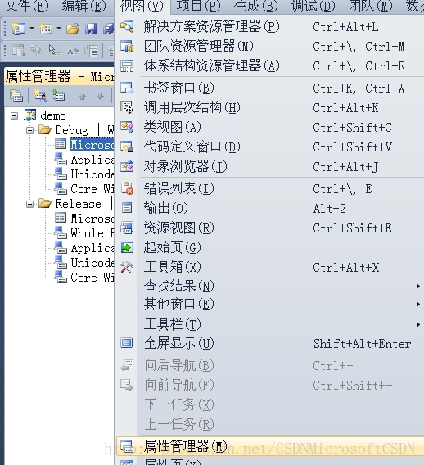Click the full screen icon beside 全屏显示
424x465 pixels.
click(127, 343)
